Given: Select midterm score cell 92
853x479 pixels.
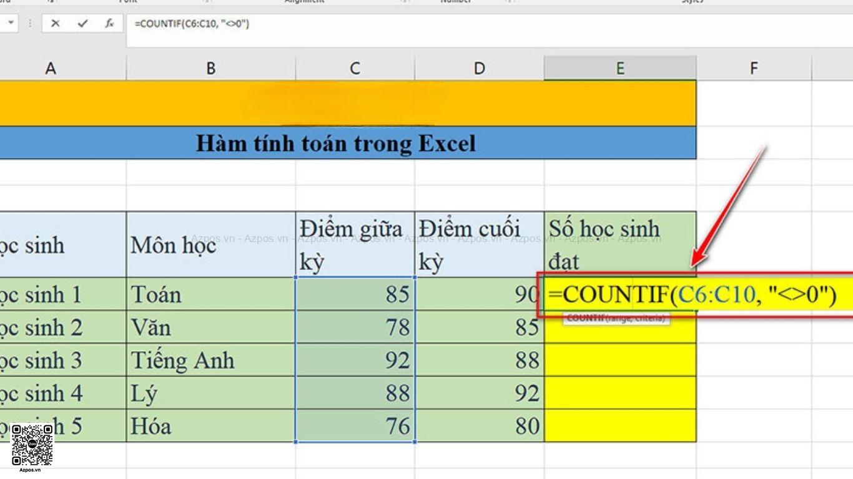Looking at the screenshot, I should point(355,360).
